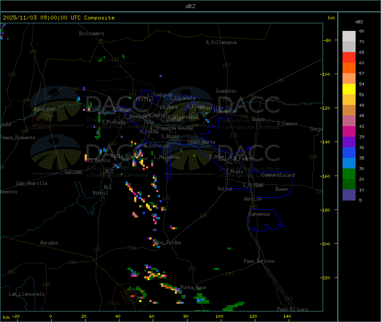
Task: Pick the dark orange 57-60 dBZ swatch
Action: point(349,68)
